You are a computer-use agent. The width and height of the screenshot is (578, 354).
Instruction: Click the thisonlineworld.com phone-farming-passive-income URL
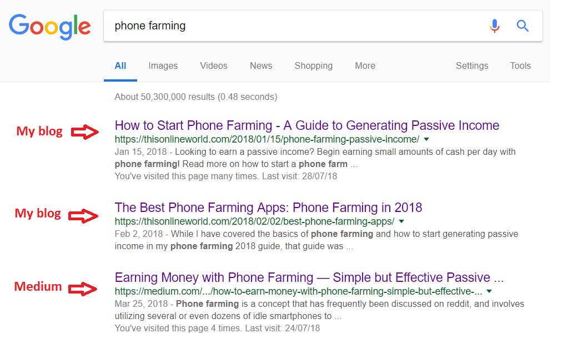click(267, 139)
